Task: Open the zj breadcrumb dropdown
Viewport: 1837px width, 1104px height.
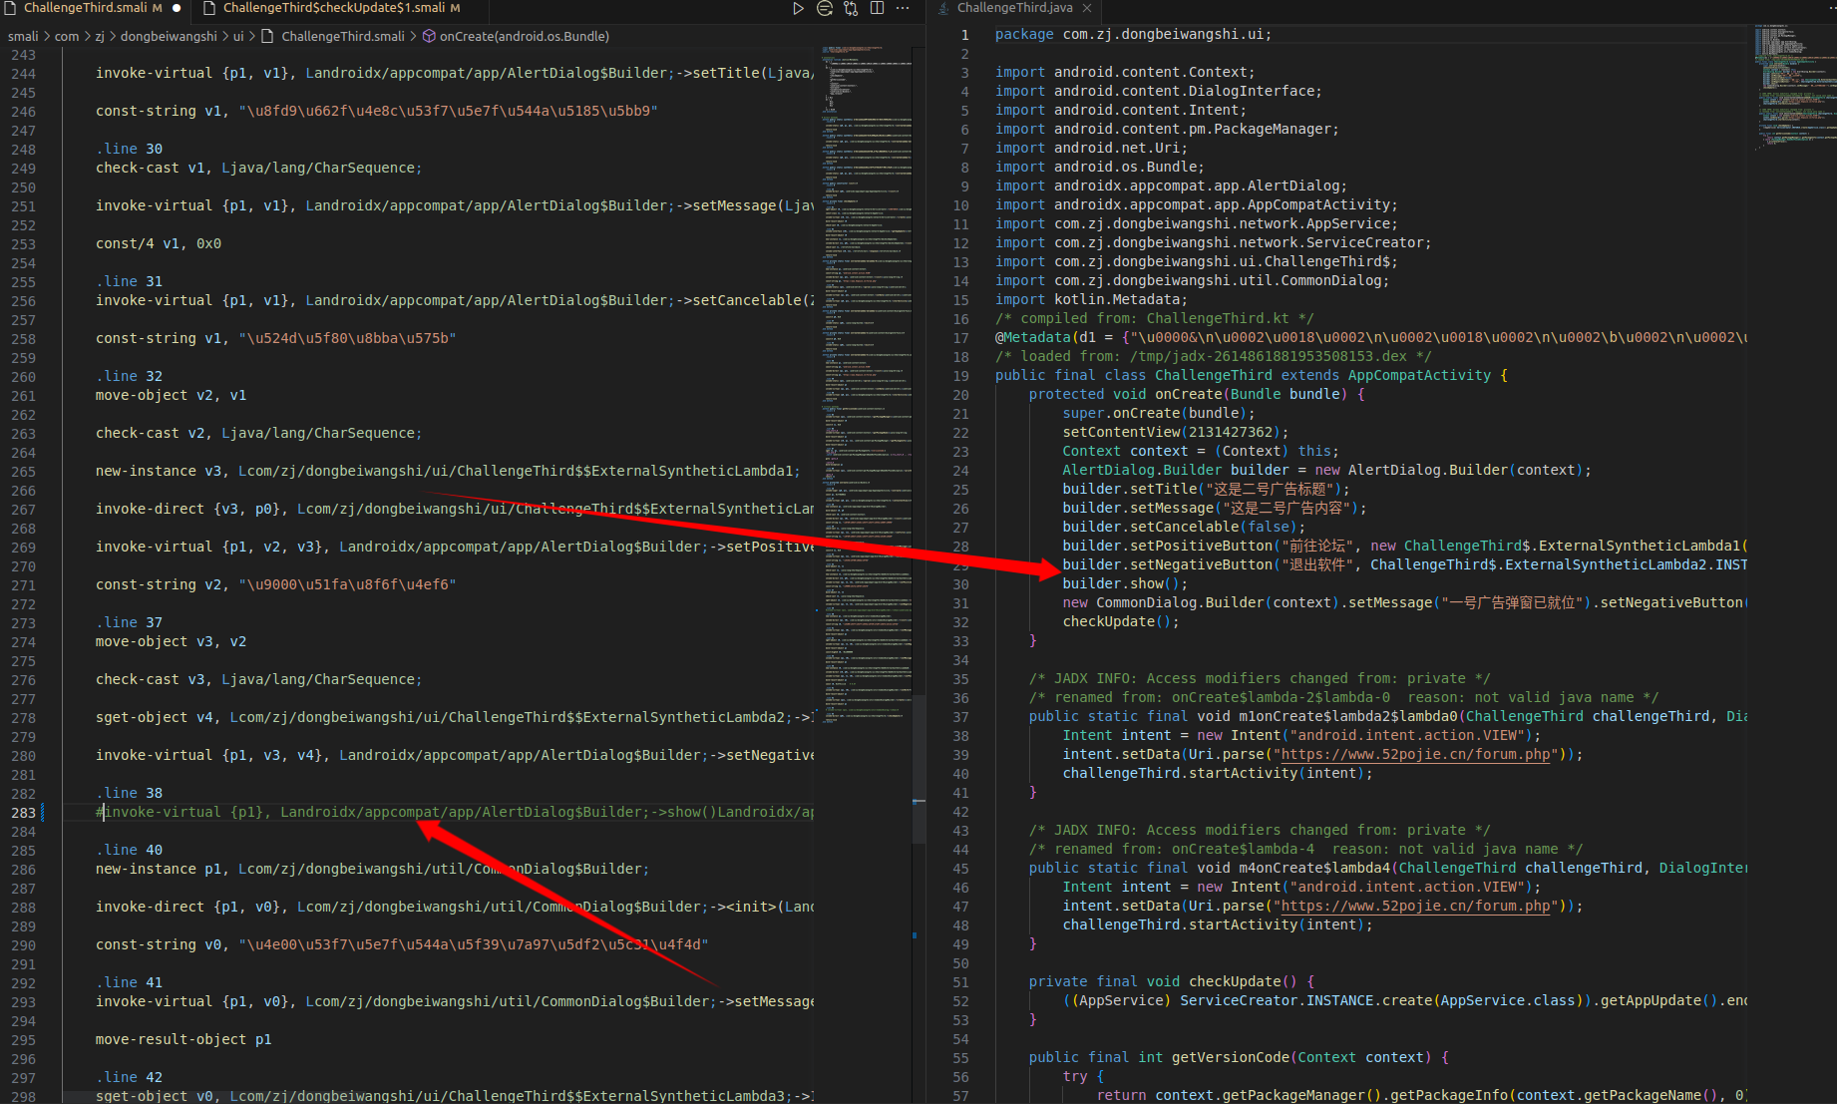Action: pos(100,36)
